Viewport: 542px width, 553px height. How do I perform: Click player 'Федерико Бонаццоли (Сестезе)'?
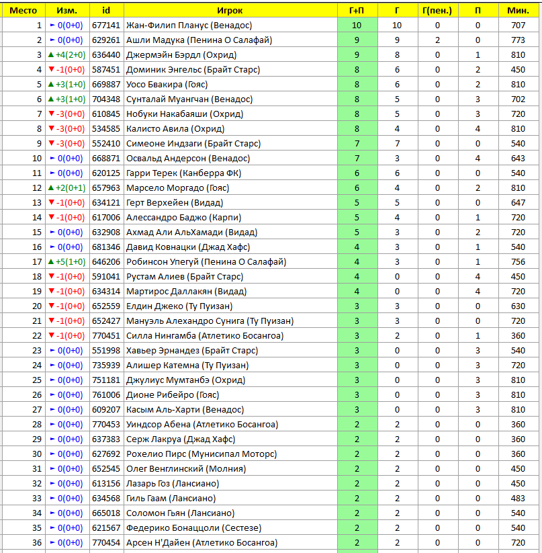(x=194, y=528)
